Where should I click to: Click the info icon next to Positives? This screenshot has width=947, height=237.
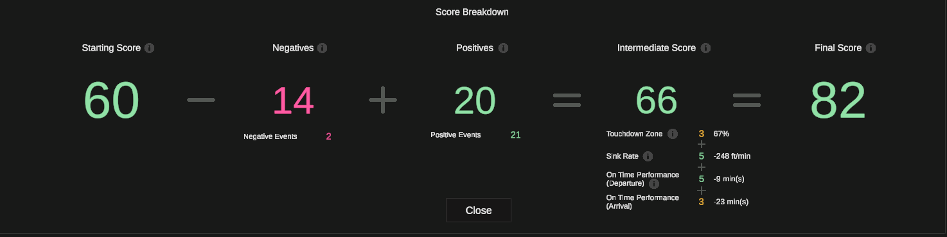point(503,48)
